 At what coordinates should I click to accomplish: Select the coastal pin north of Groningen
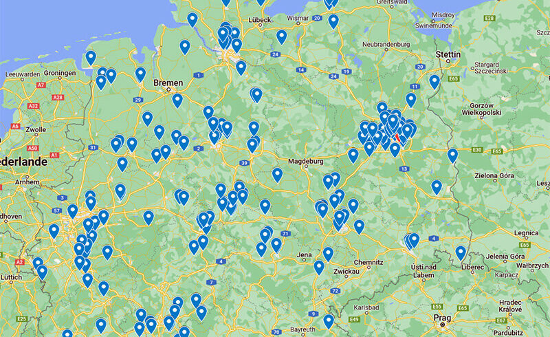pos(91,58)
